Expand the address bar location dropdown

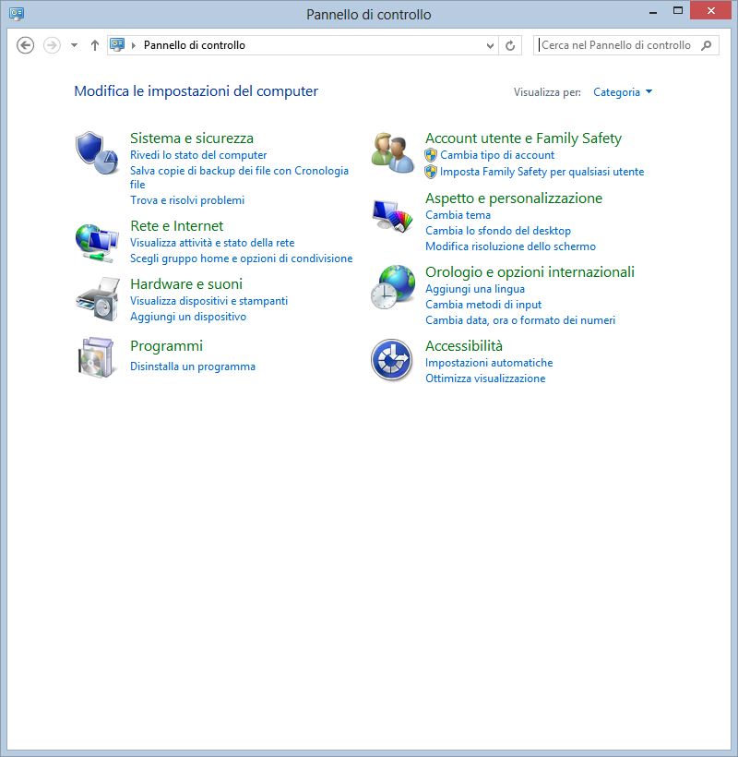tap(490, 42)
